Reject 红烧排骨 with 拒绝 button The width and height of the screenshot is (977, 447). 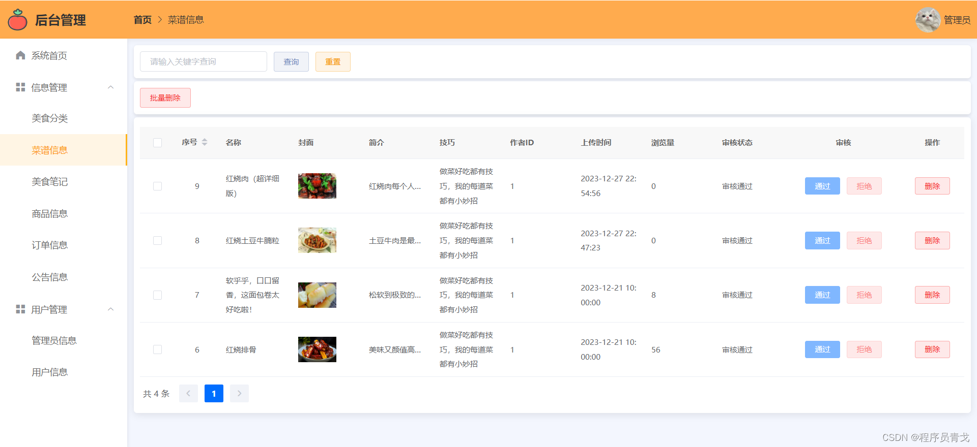click(x=864, y=349)
